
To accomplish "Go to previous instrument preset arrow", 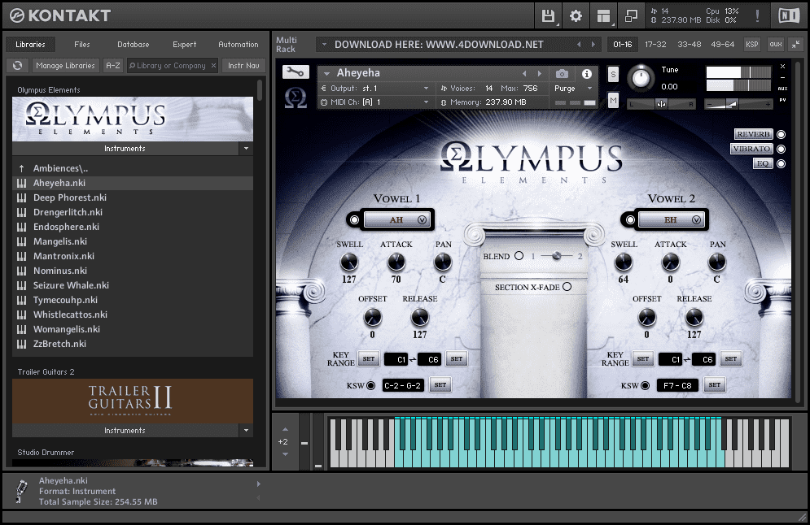I will [525, 74].
